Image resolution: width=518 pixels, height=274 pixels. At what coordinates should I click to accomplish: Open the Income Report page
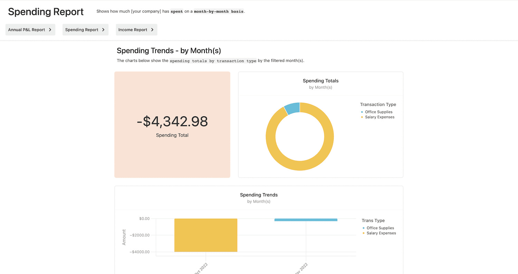[136, 30]
